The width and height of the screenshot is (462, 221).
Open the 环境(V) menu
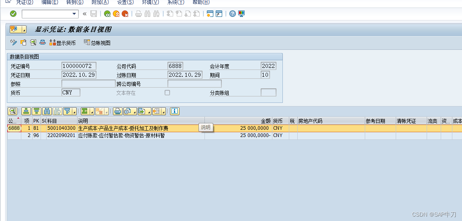coord(150,2)
